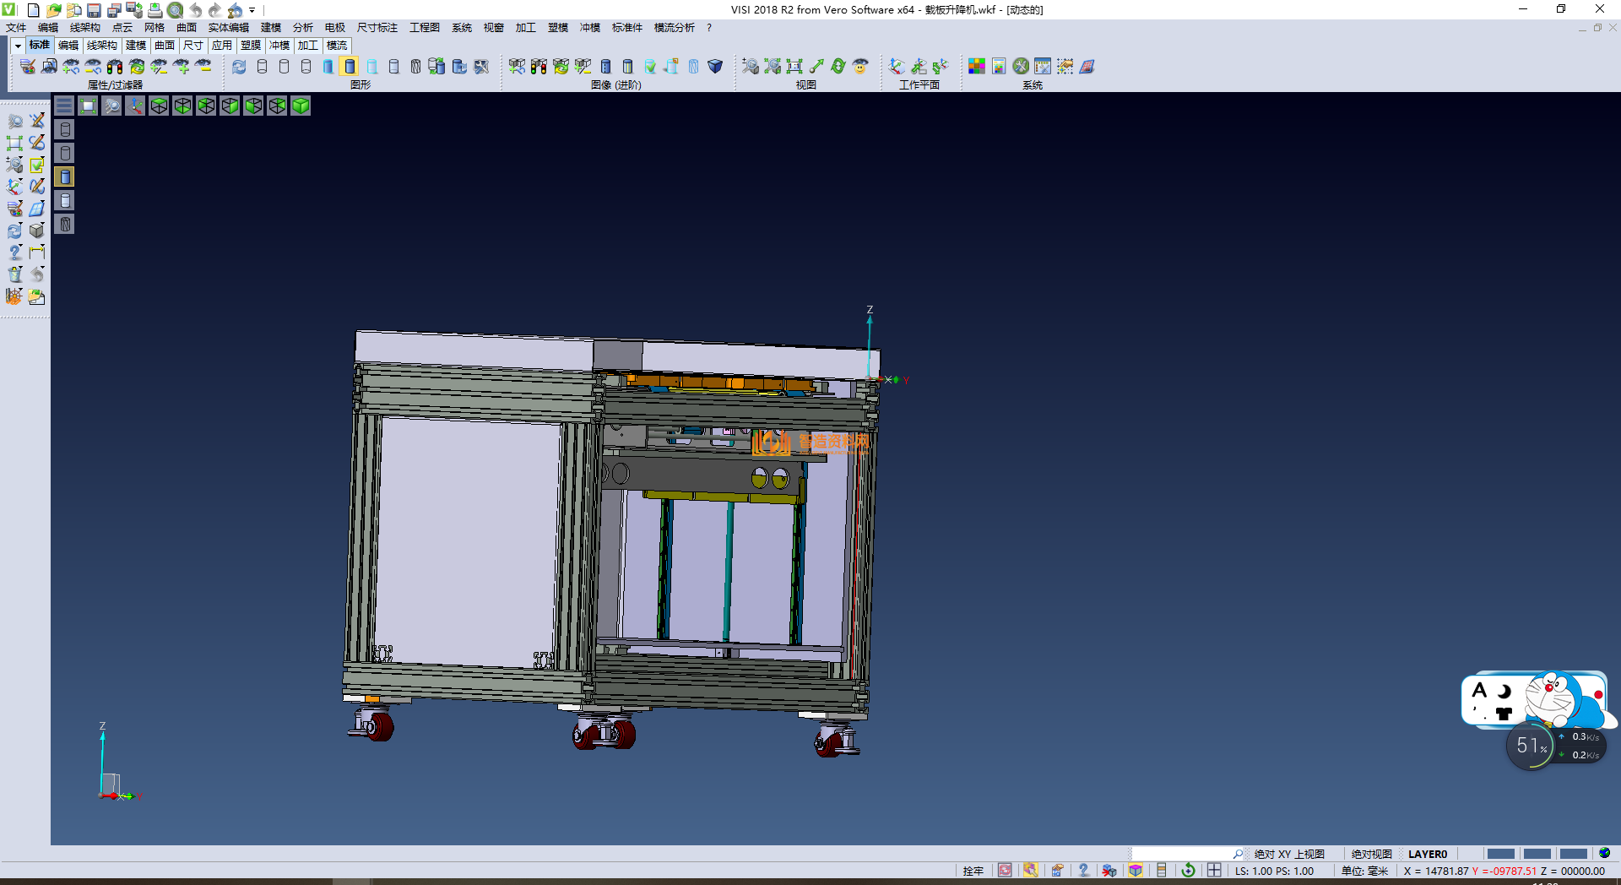Click the first blue color block in status bar
Image resolution: width=1621 pixels, height=885 pixels.
point(1500,854)
